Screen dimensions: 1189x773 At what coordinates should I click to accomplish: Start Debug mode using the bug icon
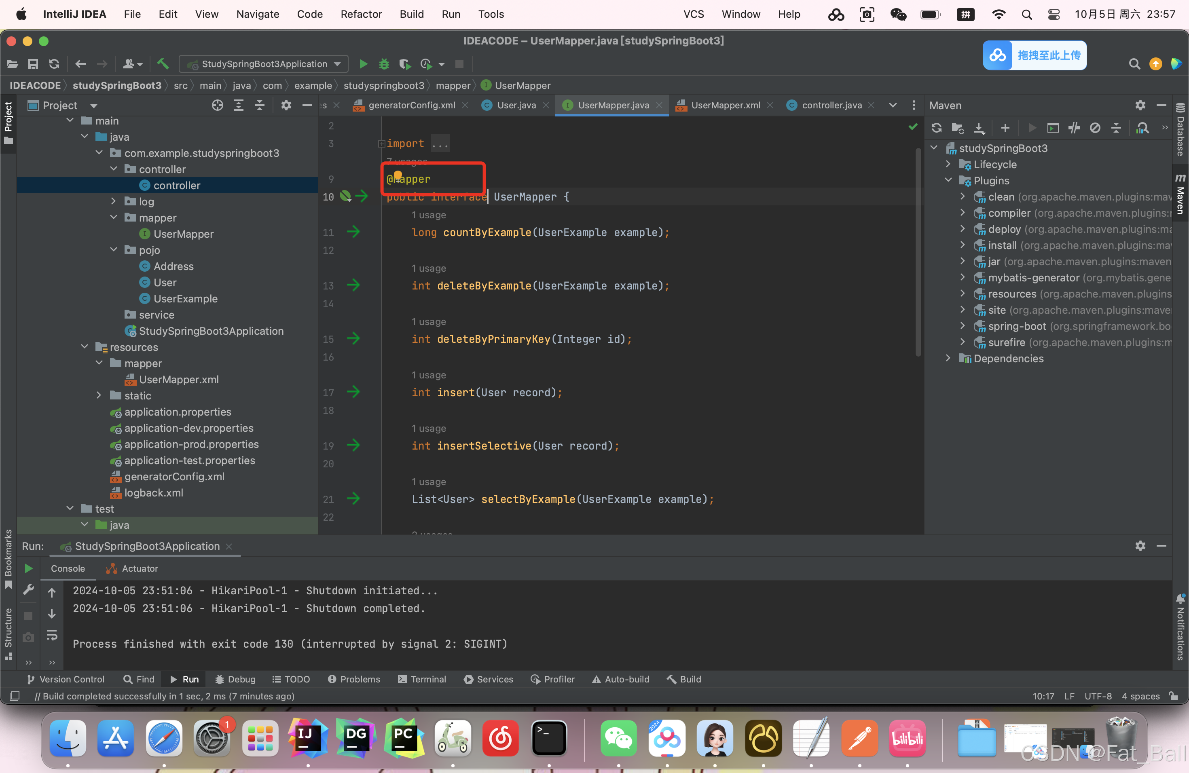pos(384,64)
